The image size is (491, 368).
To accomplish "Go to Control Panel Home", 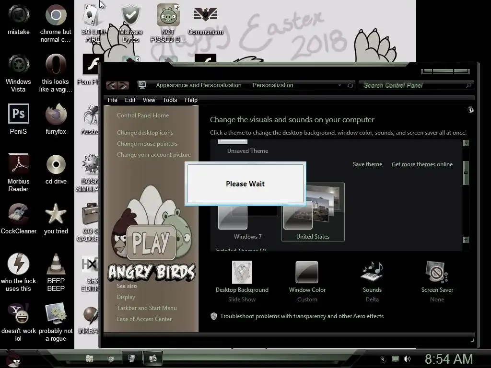I will click(143, 115).
